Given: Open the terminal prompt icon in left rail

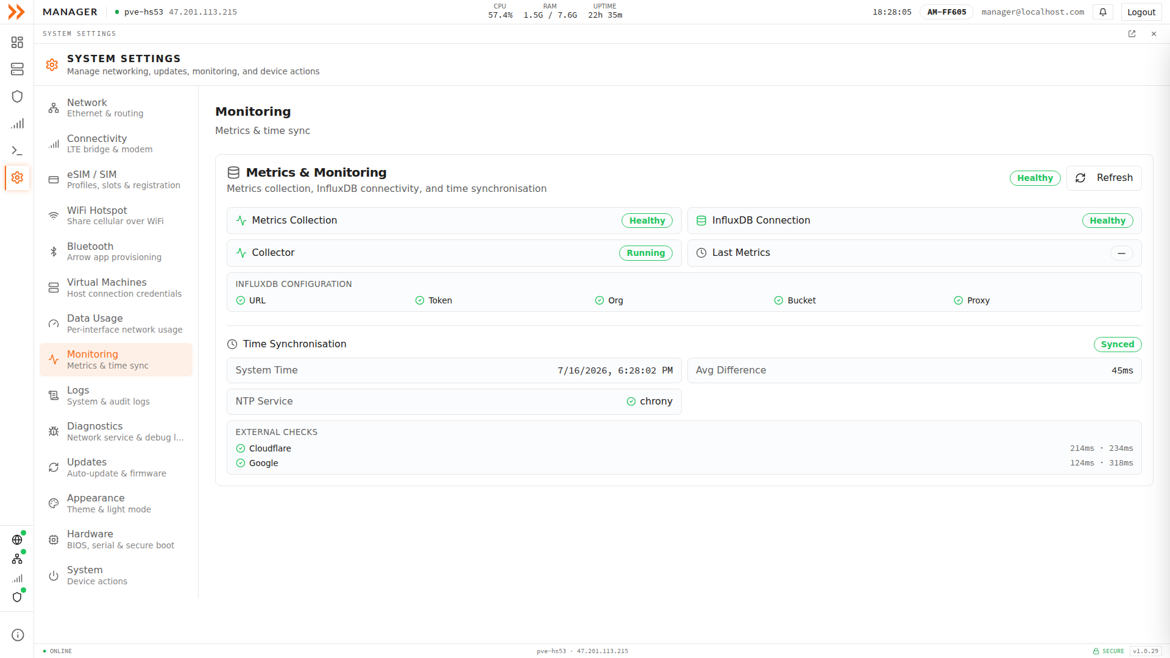Looking at the screenshot, I should point(17,150).
